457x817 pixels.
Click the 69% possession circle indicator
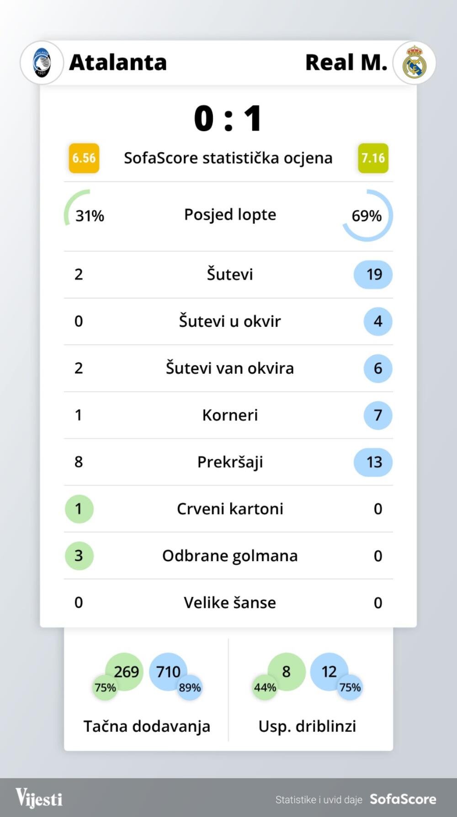tap(367, 215)
